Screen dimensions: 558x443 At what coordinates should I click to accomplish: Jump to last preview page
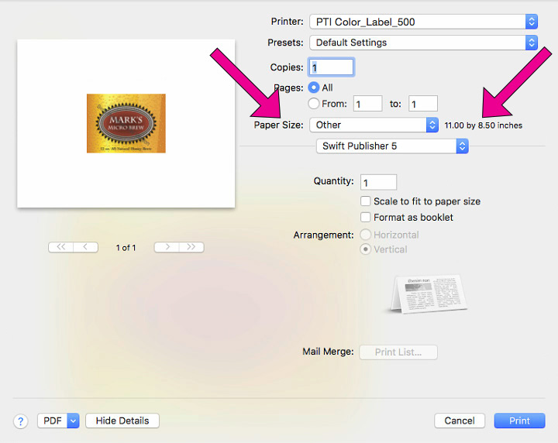coord(191,247)
